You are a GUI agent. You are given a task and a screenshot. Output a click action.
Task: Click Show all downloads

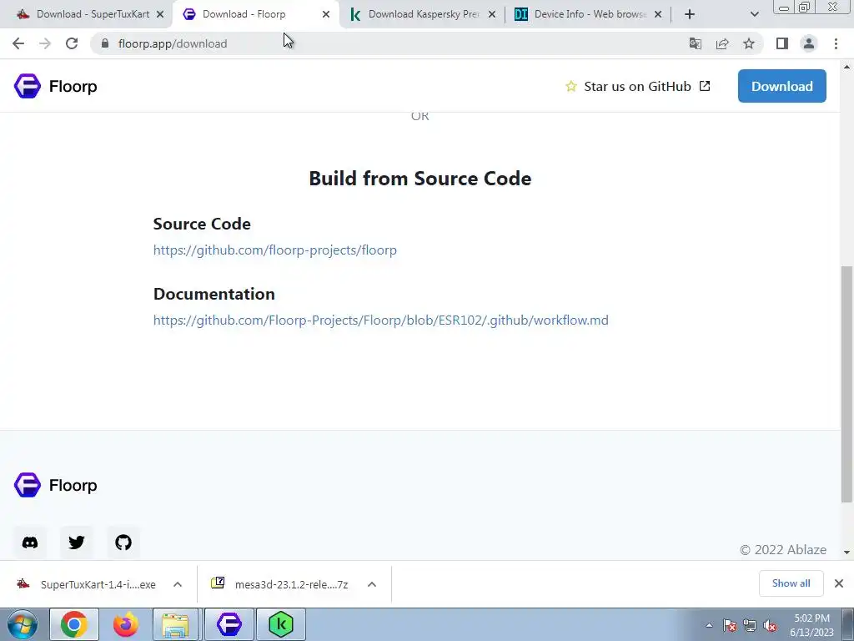(x=791, y=583)
